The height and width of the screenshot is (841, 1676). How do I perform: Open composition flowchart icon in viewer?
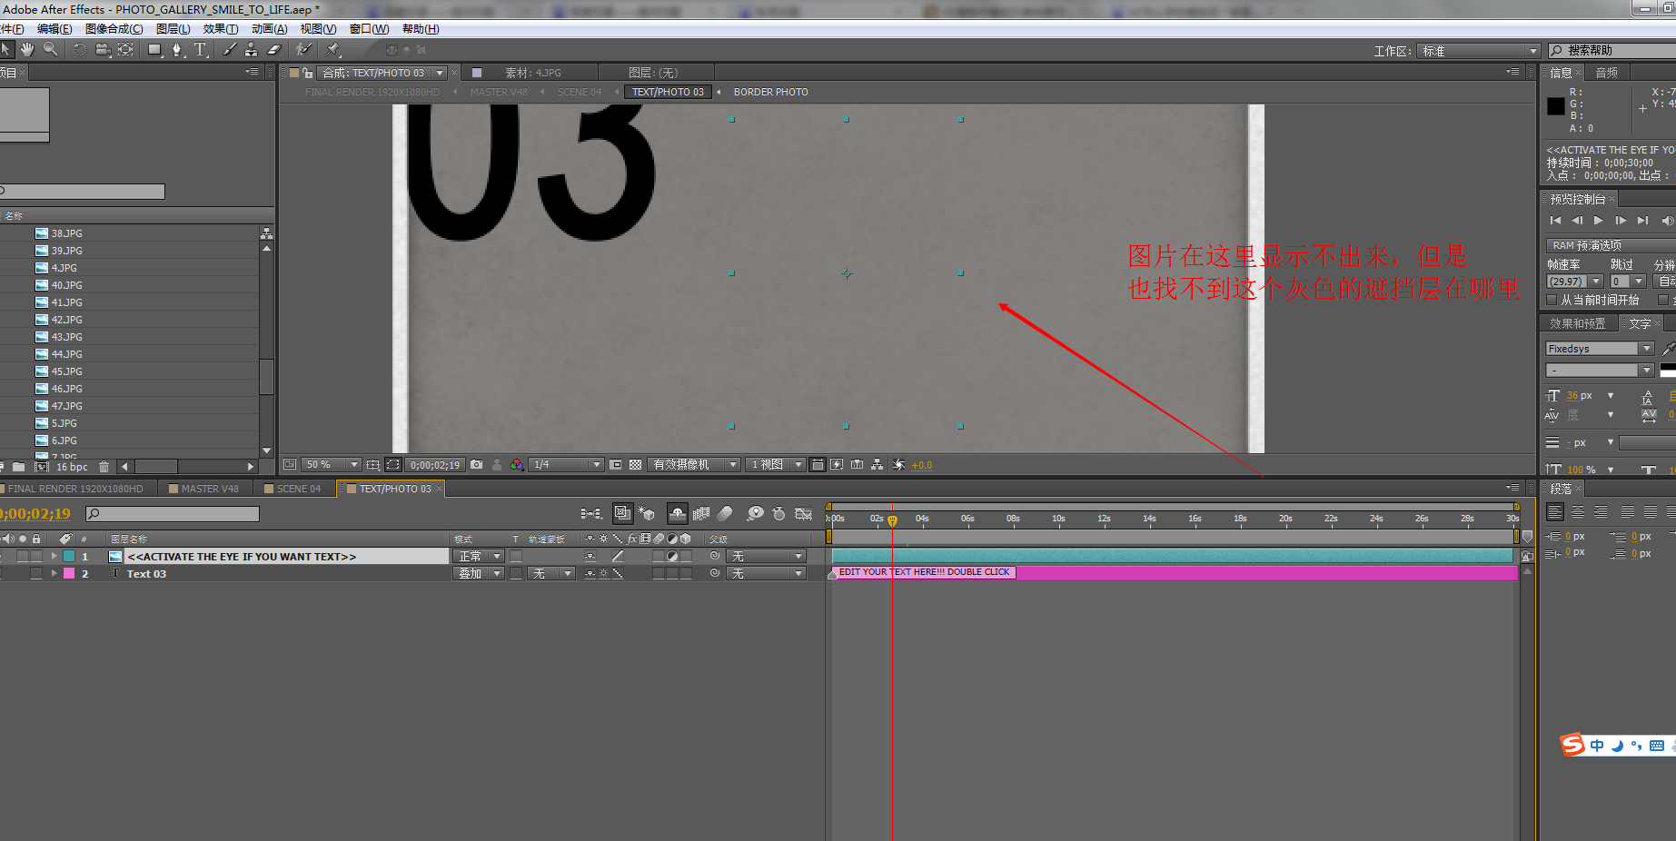[x=877, y=464]
